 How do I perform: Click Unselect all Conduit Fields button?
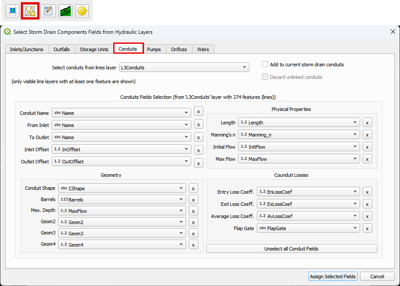click(x=291, y=249)
